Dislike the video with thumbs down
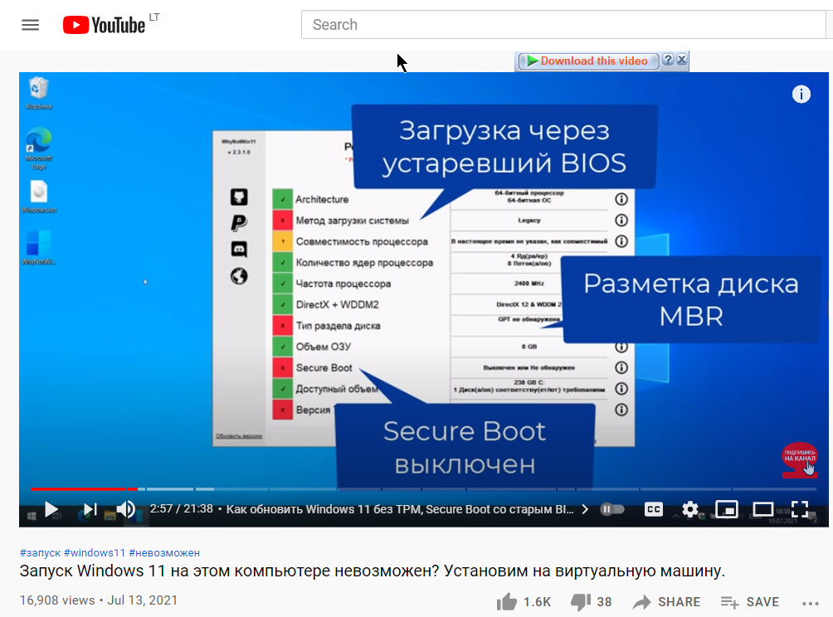This screenshot has height=617, width=833. pos(581,602)
